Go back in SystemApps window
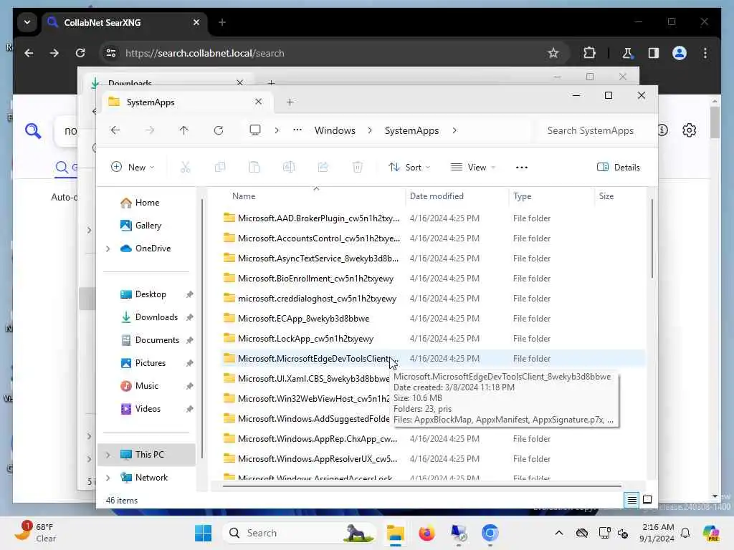Screen dimensions: 734x550 point(115,130)
